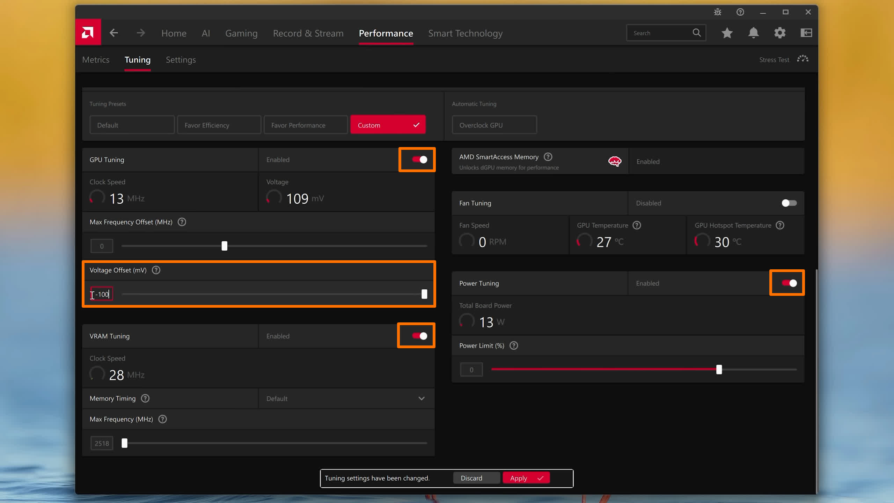
Task: Select the Custom tuning preset
Action: coord(388,125)
